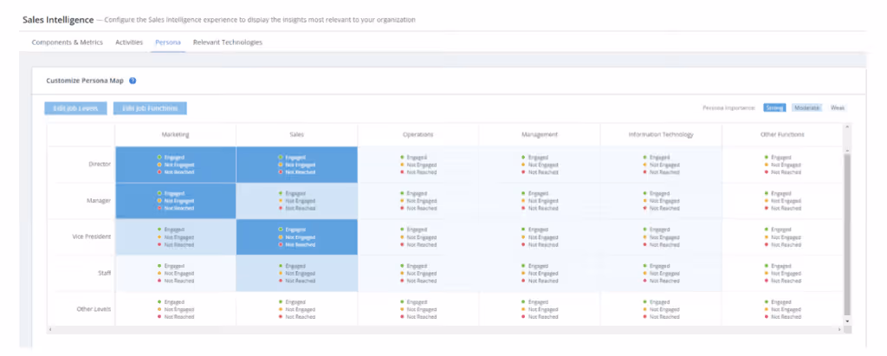Image resolution: width=887 pixels, height=356 pixels.
Task: Click Engaged dot in Other Levels Operations cell
Action: click(x=402, y=302)
